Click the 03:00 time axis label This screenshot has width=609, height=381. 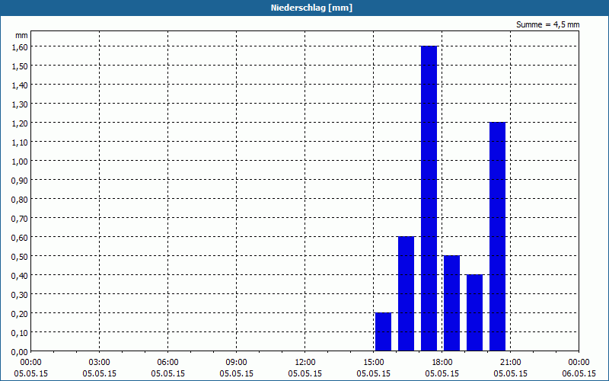click(x=100, y=363)
